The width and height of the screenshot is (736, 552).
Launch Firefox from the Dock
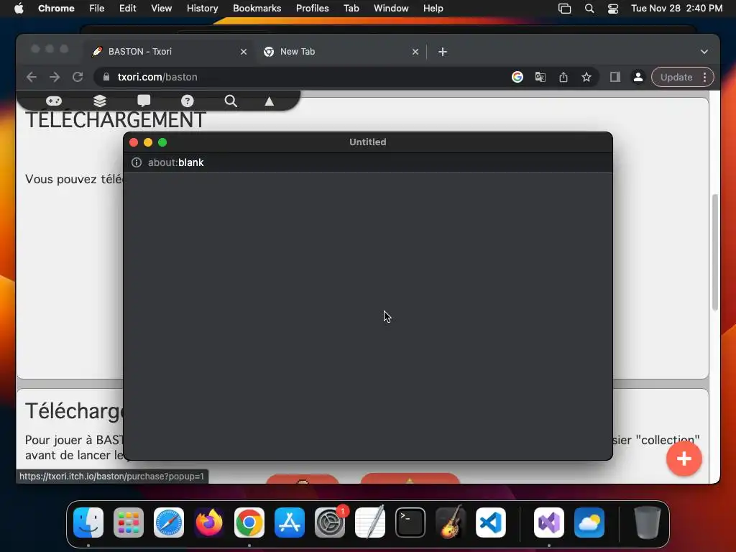(209, 523)
